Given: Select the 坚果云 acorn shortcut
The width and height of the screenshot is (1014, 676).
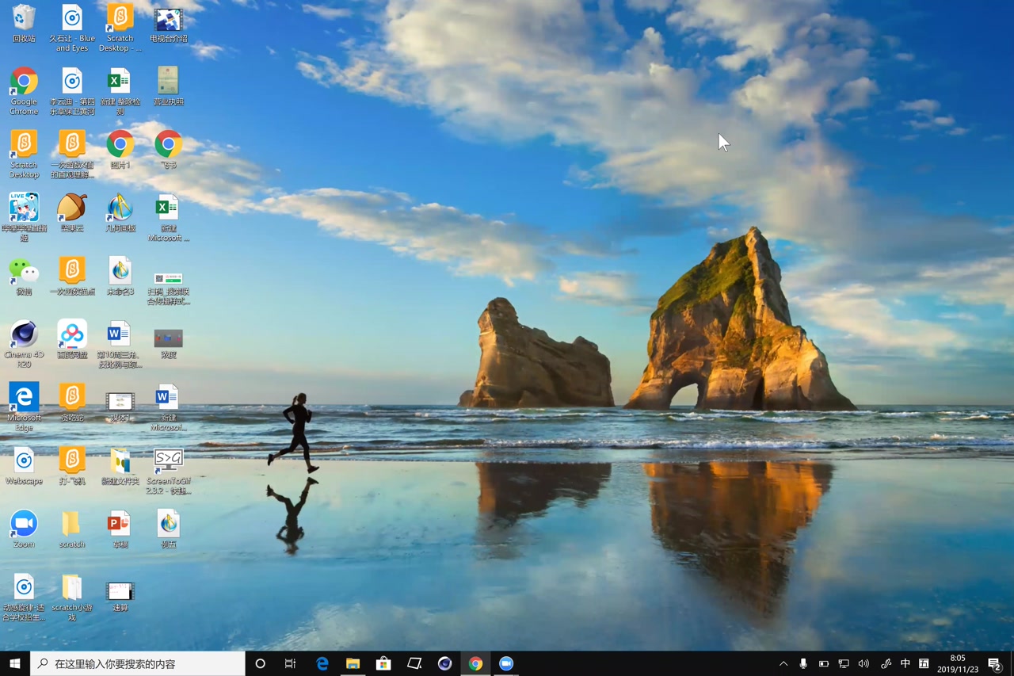Looking at the screenshot, I should [72, 213].
